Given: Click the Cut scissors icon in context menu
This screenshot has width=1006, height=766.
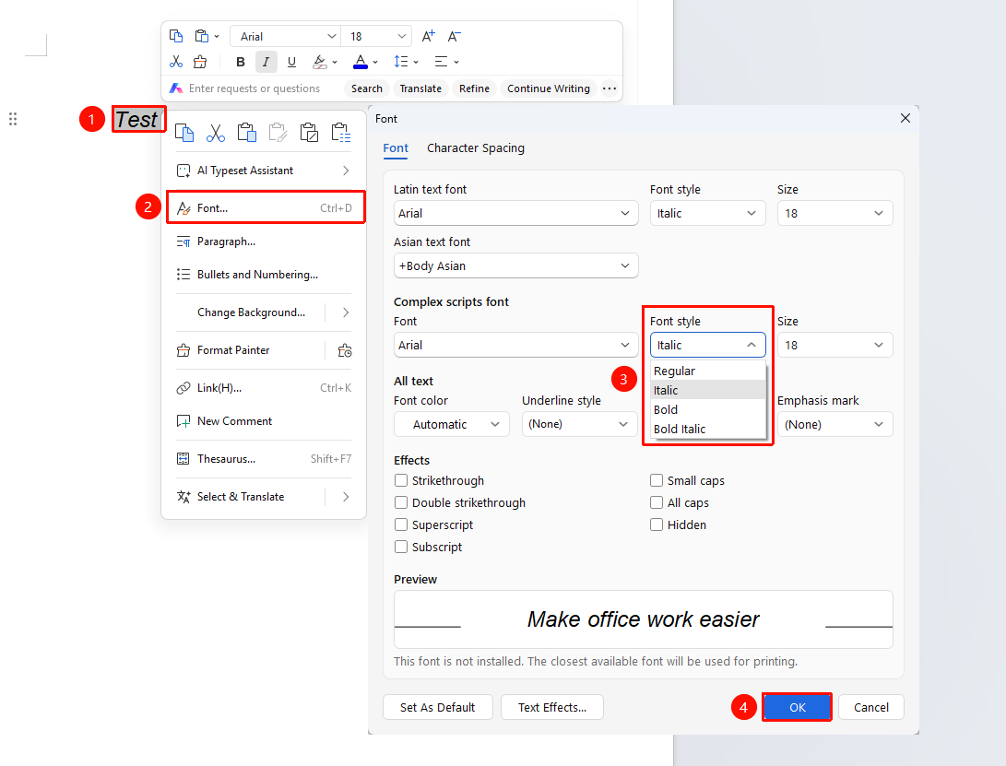Looking at the screenshot, I should 216,133.
